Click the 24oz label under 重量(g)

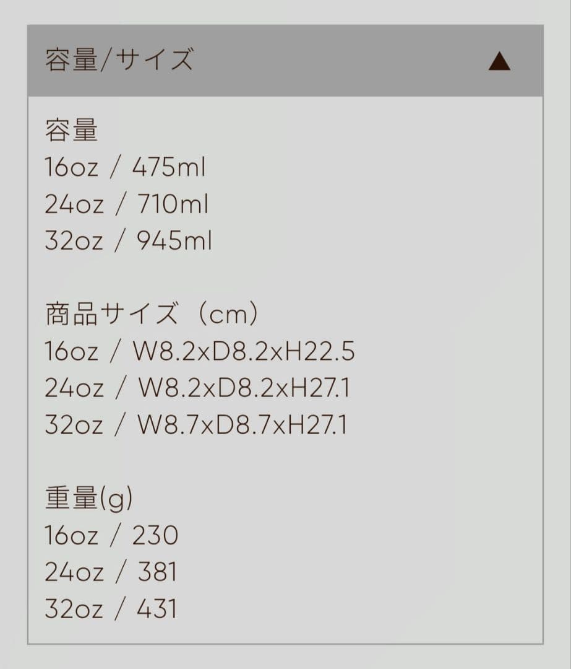point(74,572)
